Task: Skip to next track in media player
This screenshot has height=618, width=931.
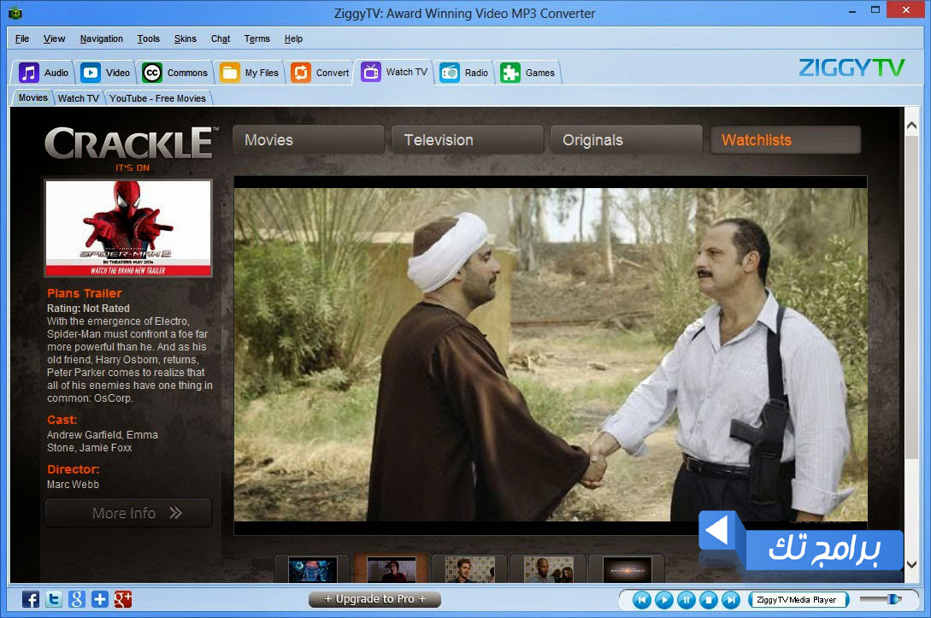Action: coord(731,599)
